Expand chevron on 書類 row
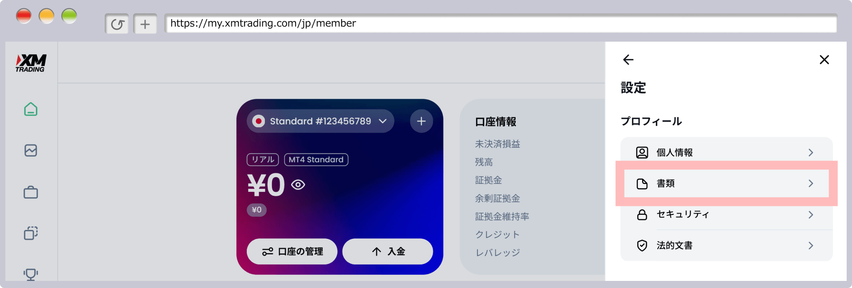 point(811,183)
